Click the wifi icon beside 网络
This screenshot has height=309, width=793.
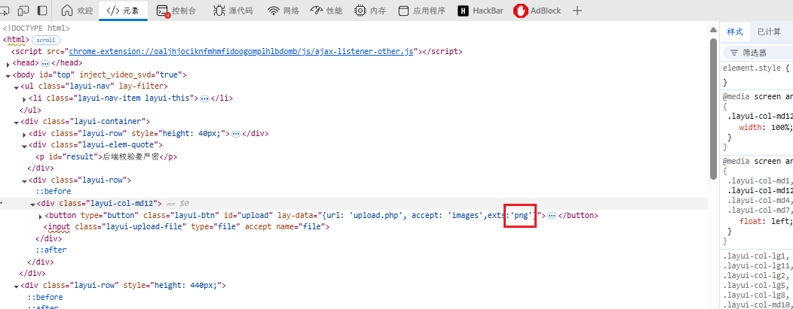[274, 10]
